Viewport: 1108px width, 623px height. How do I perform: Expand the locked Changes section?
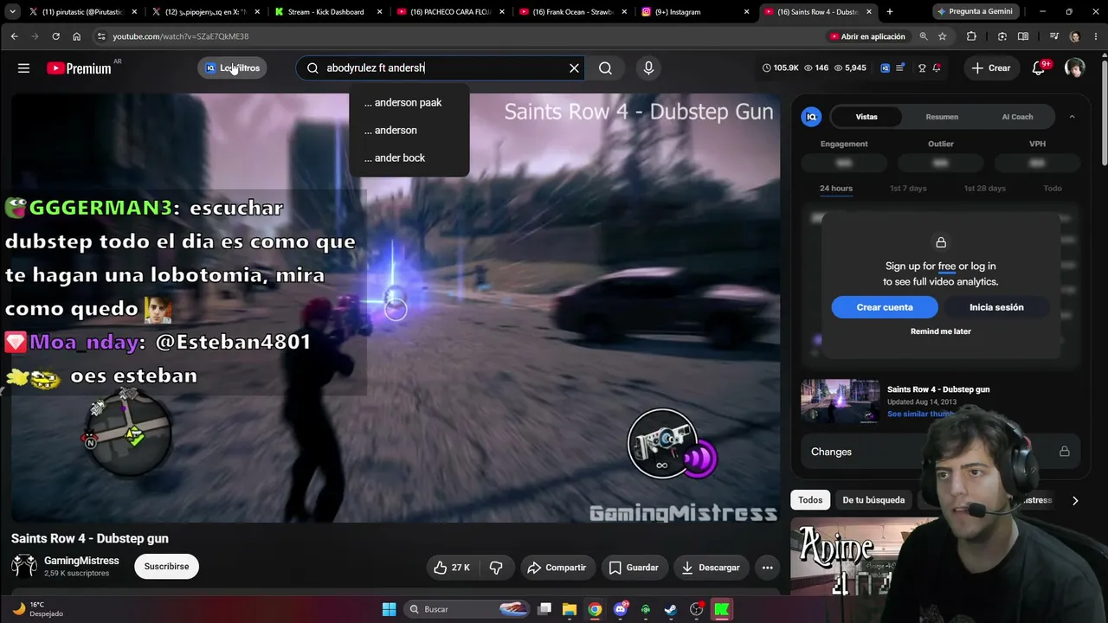(x=940, y=452)
